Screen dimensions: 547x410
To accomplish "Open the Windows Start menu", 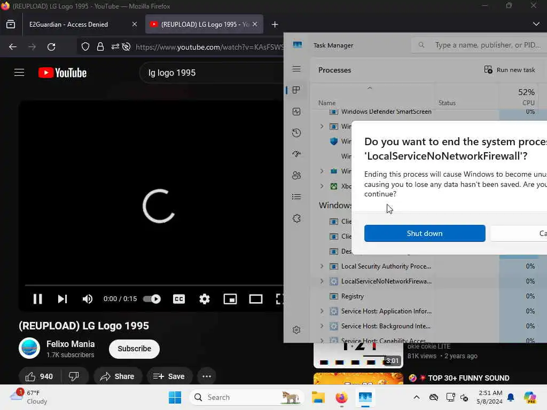I will pyautogui.click(x=175, y=397).
